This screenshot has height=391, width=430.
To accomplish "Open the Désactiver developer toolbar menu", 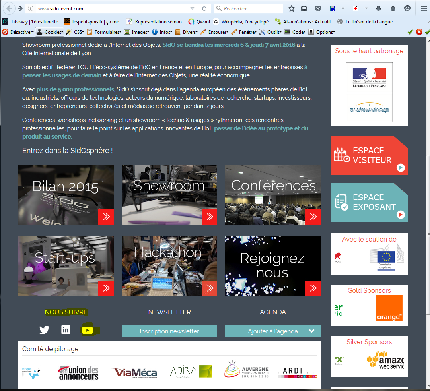I will (x=18, y=32).
